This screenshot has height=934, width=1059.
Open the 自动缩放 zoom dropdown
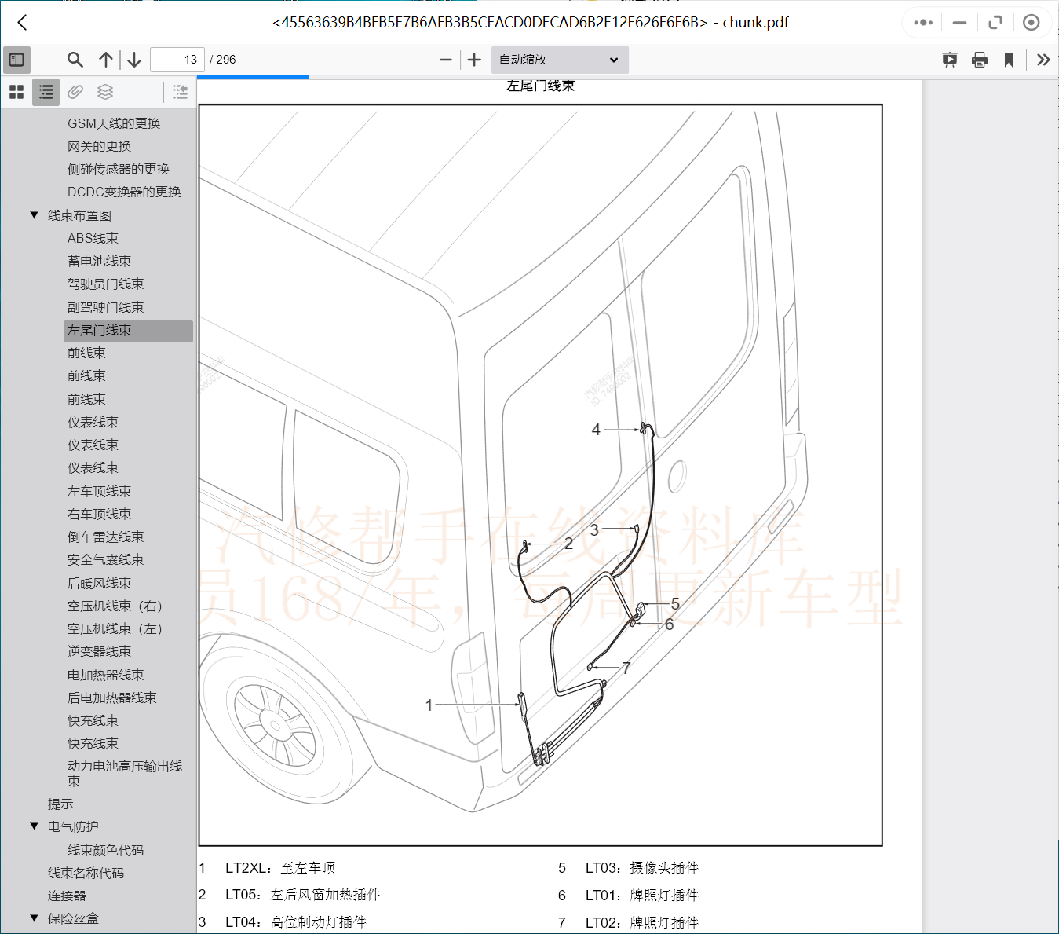pyautogui.click(x=559, y=60)
